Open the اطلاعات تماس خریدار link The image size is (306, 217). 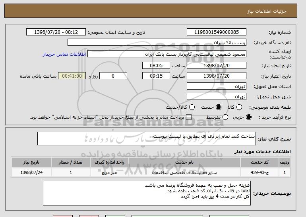64,54
